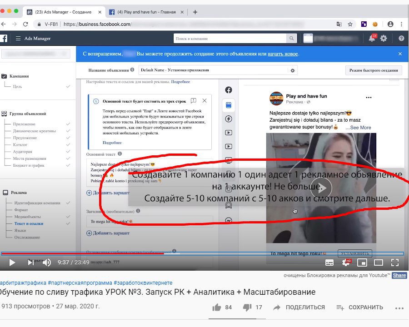The height and width of the screenshot is (327, 409).
Task: Open #партнерскаяпрограмма hashtag link
Action: [x=80, y=282]
